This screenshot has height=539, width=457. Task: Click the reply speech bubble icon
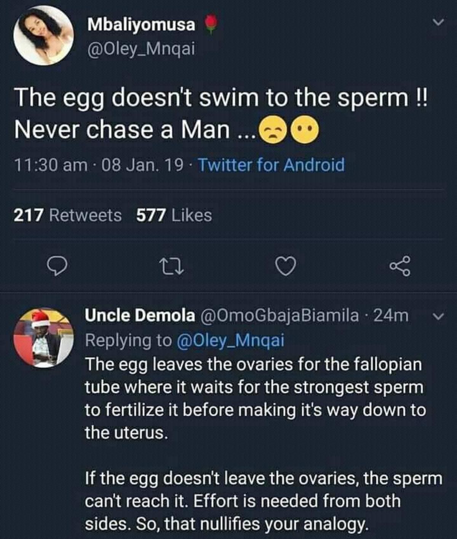click(57, 266)
